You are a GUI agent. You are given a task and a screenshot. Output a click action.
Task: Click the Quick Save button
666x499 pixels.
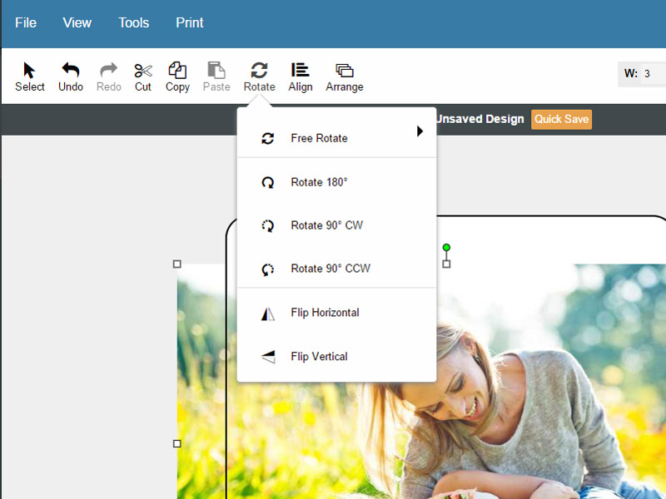click(x=561, y=119)
